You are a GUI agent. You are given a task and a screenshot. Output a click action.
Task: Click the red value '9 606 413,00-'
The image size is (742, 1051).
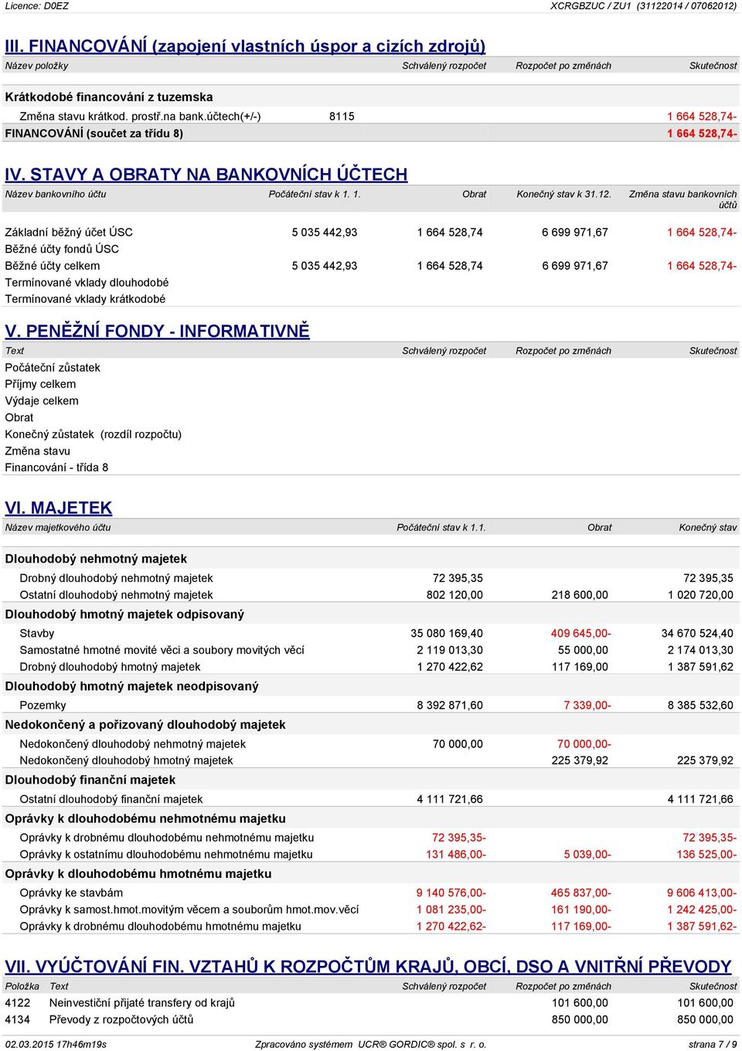pyautogui.click(x=702, y=893)
